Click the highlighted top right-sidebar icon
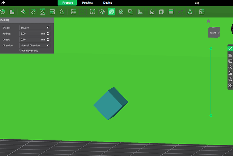 click(230, 48)
